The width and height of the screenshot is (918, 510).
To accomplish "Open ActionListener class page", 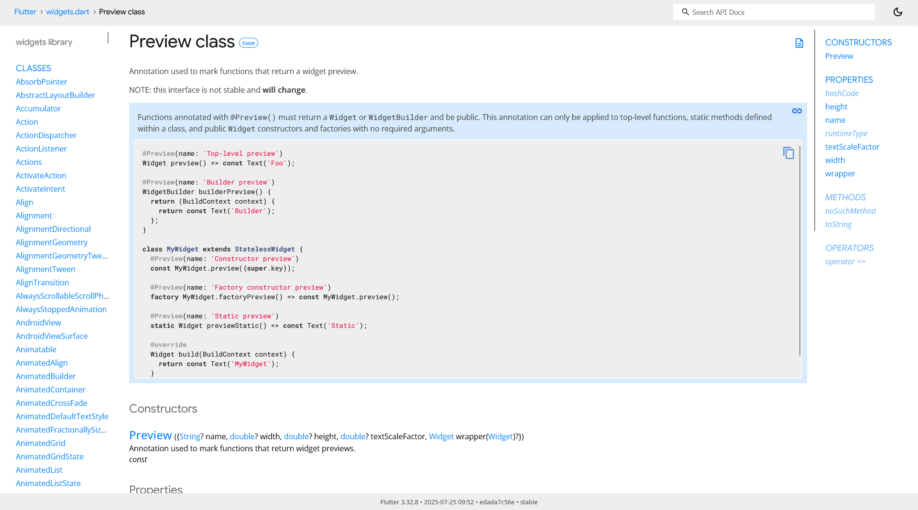I will coord(41,149).
